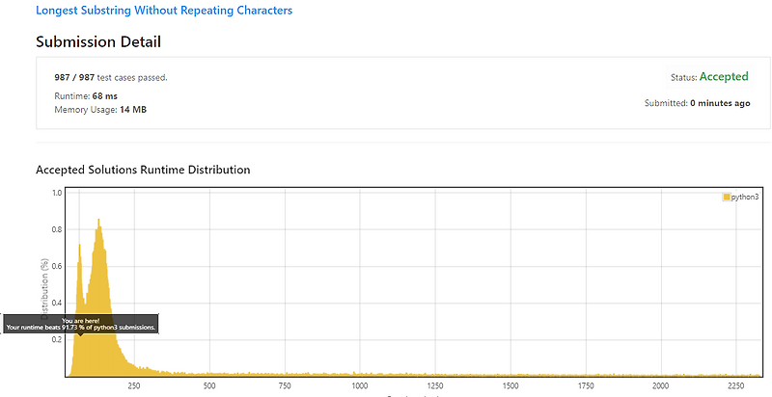Screen dimensions: 772x397
Task: Select the Memory Usage 14 MB text
Action: (100, 110)
